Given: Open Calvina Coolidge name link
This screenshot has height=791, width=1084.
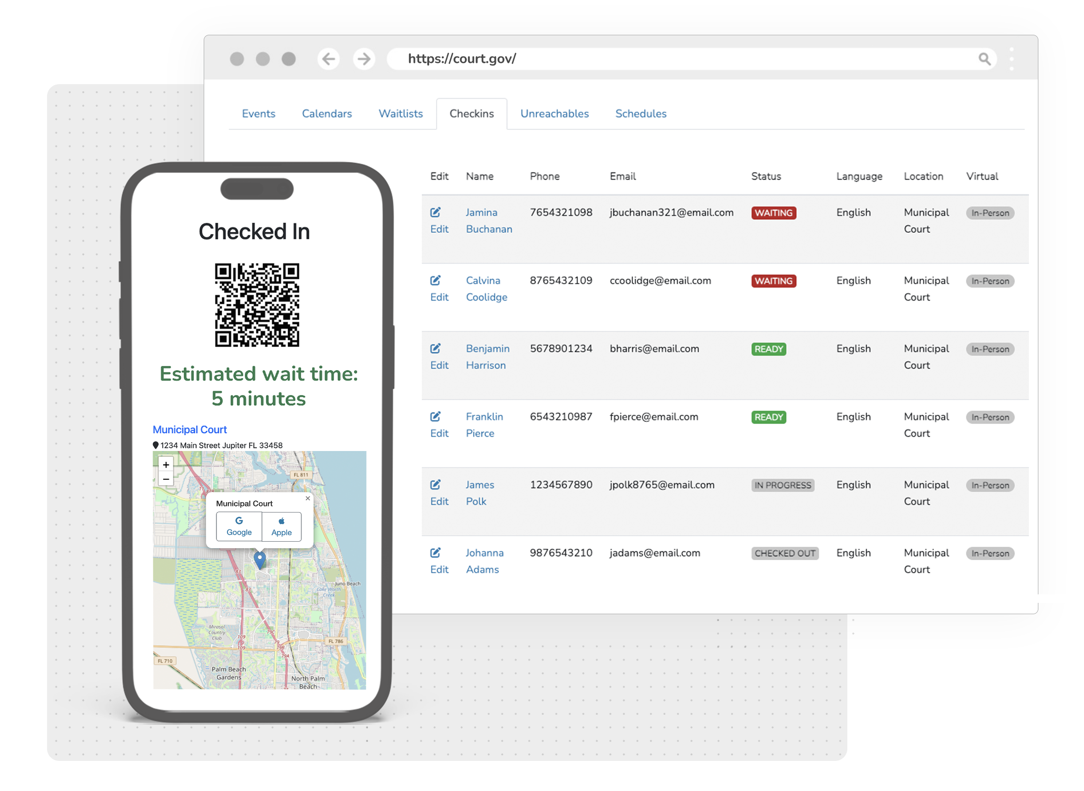Looking at the screenshot, I should click(486, 289).
